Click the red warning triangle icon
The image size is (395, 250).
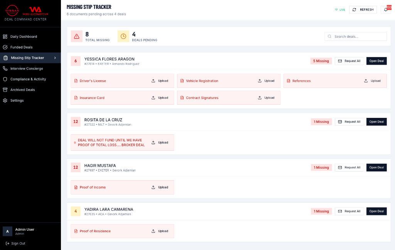click(77, 37)
